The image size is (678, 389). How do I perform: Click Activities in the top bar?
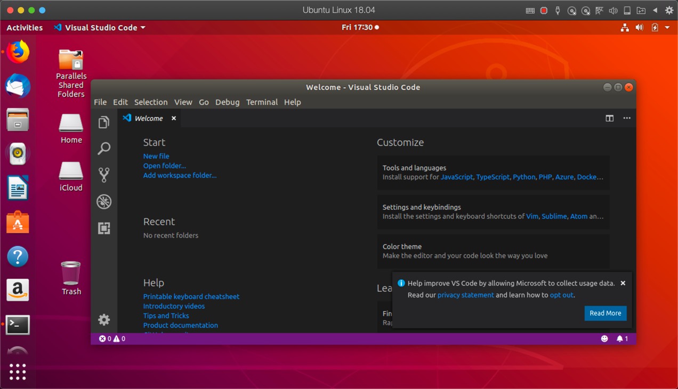point(25,27)
